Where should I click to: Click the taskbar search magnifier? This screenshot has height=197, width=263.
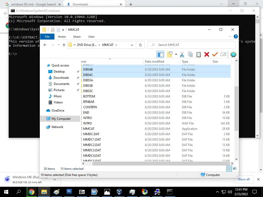[x=18, y=192]
